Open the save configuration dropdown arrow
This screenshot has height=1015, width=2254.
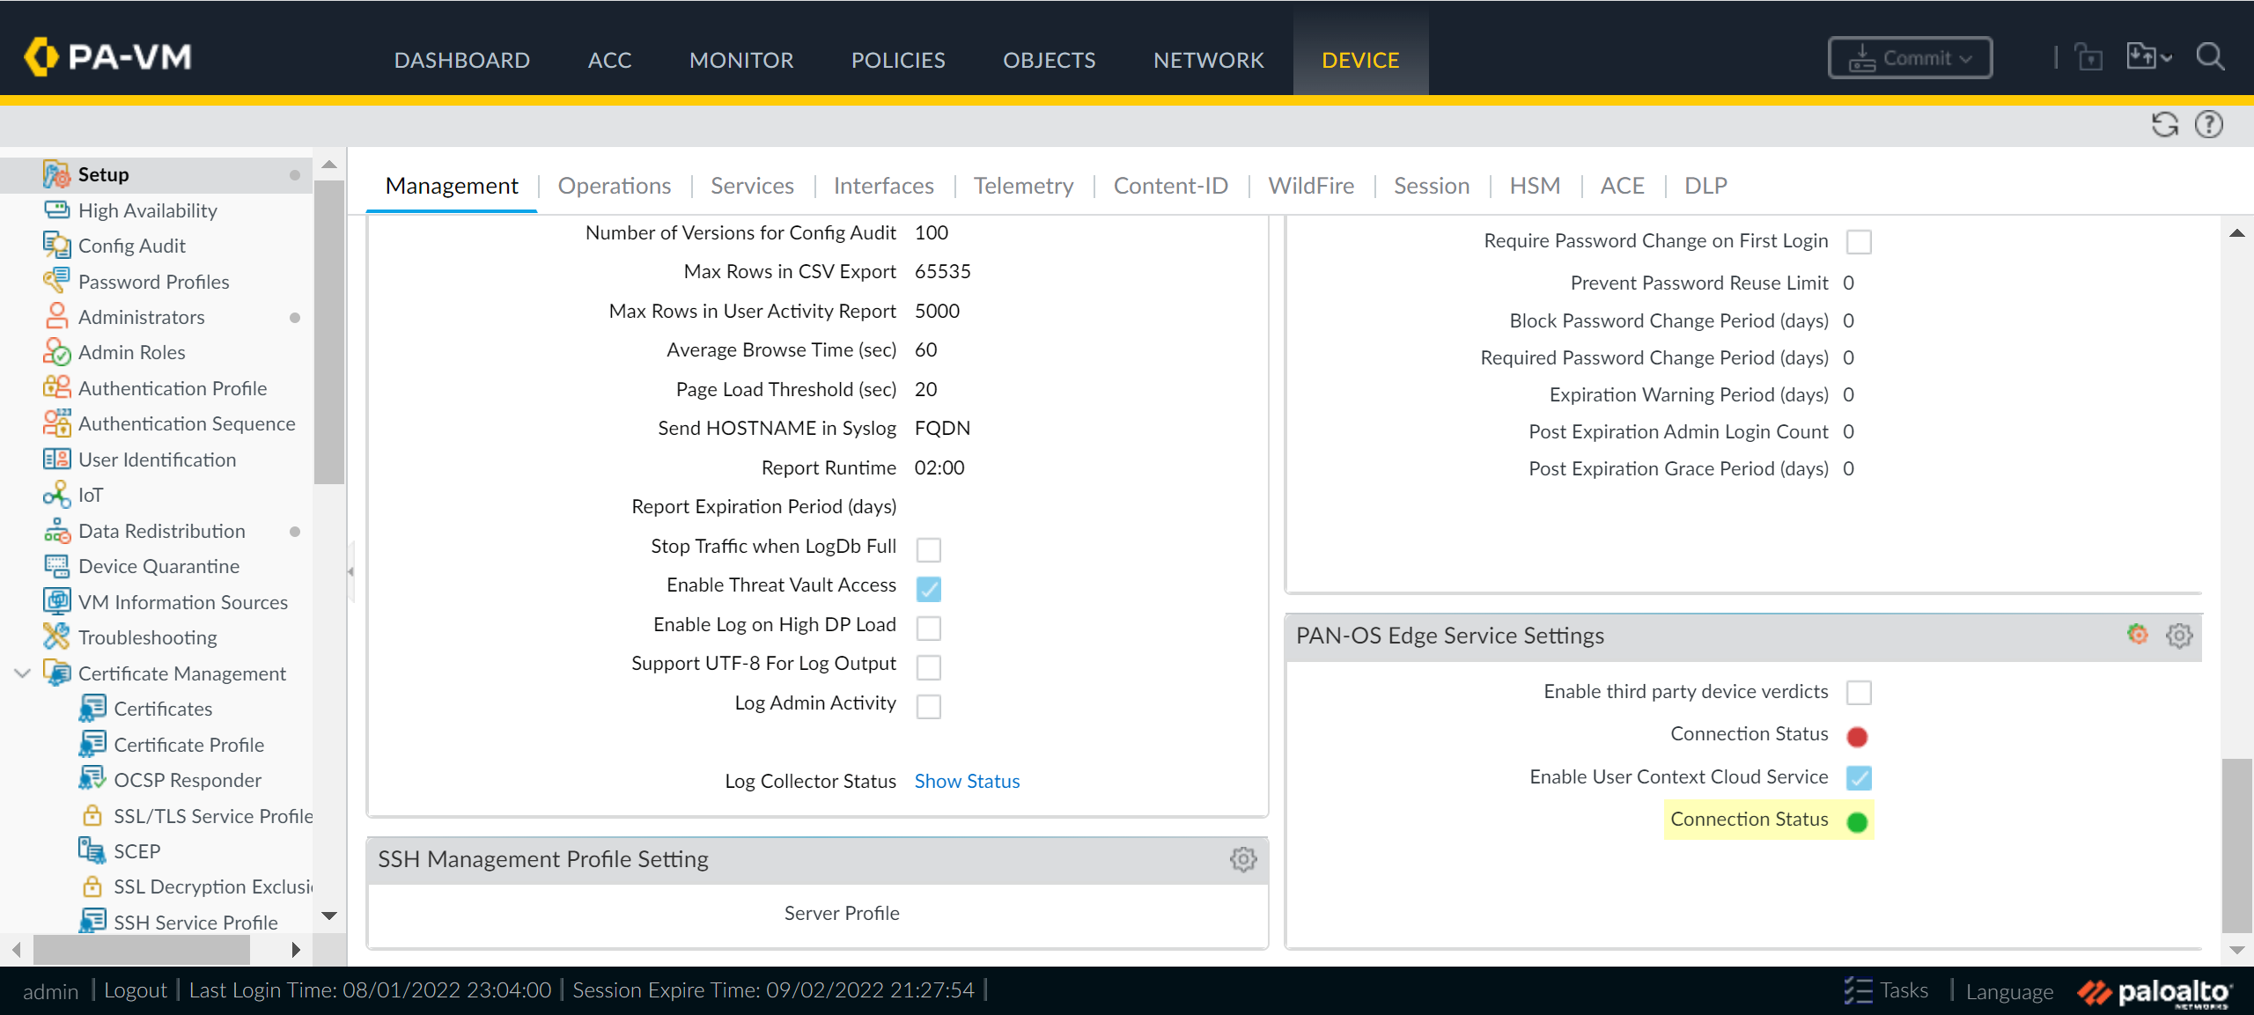tap(2167, 58)
